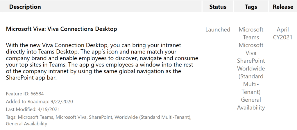This screenshot has height=130, width=297.
Task: Click SharePoint in the Tags column
Action: click(251, 61)
